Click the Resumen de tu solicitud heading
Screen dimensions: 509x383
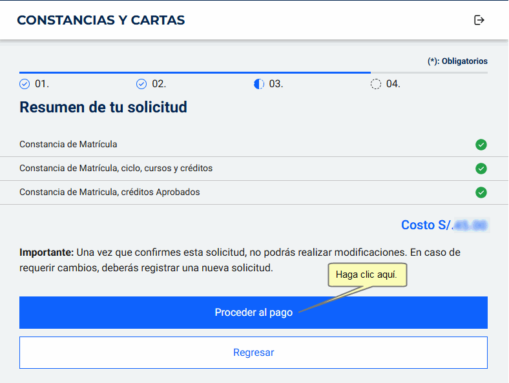point(103,107)
